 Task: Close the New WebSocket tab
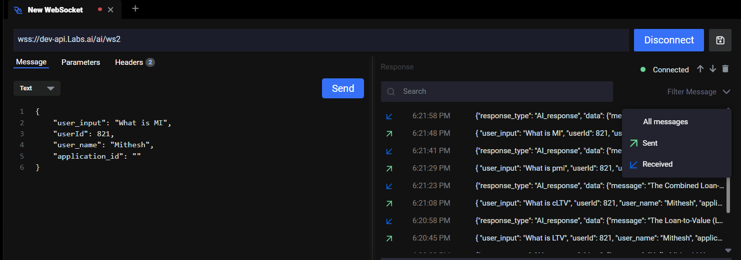[x=110, y=9]
